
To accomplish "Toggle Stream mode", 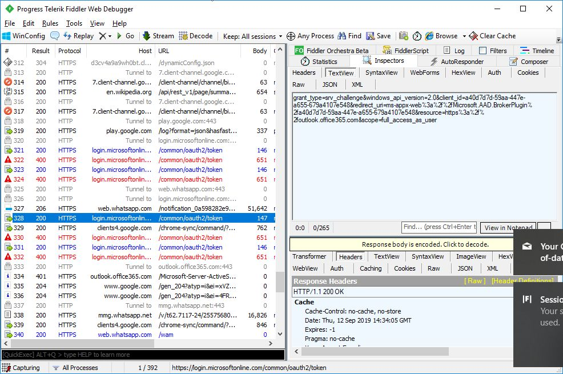I will click(158, 36).
